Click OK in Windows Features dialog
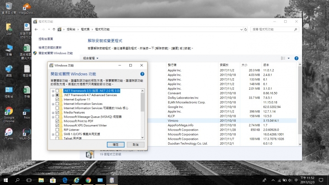The width and height of the screenshot is (329, 185). pos(116,145)
